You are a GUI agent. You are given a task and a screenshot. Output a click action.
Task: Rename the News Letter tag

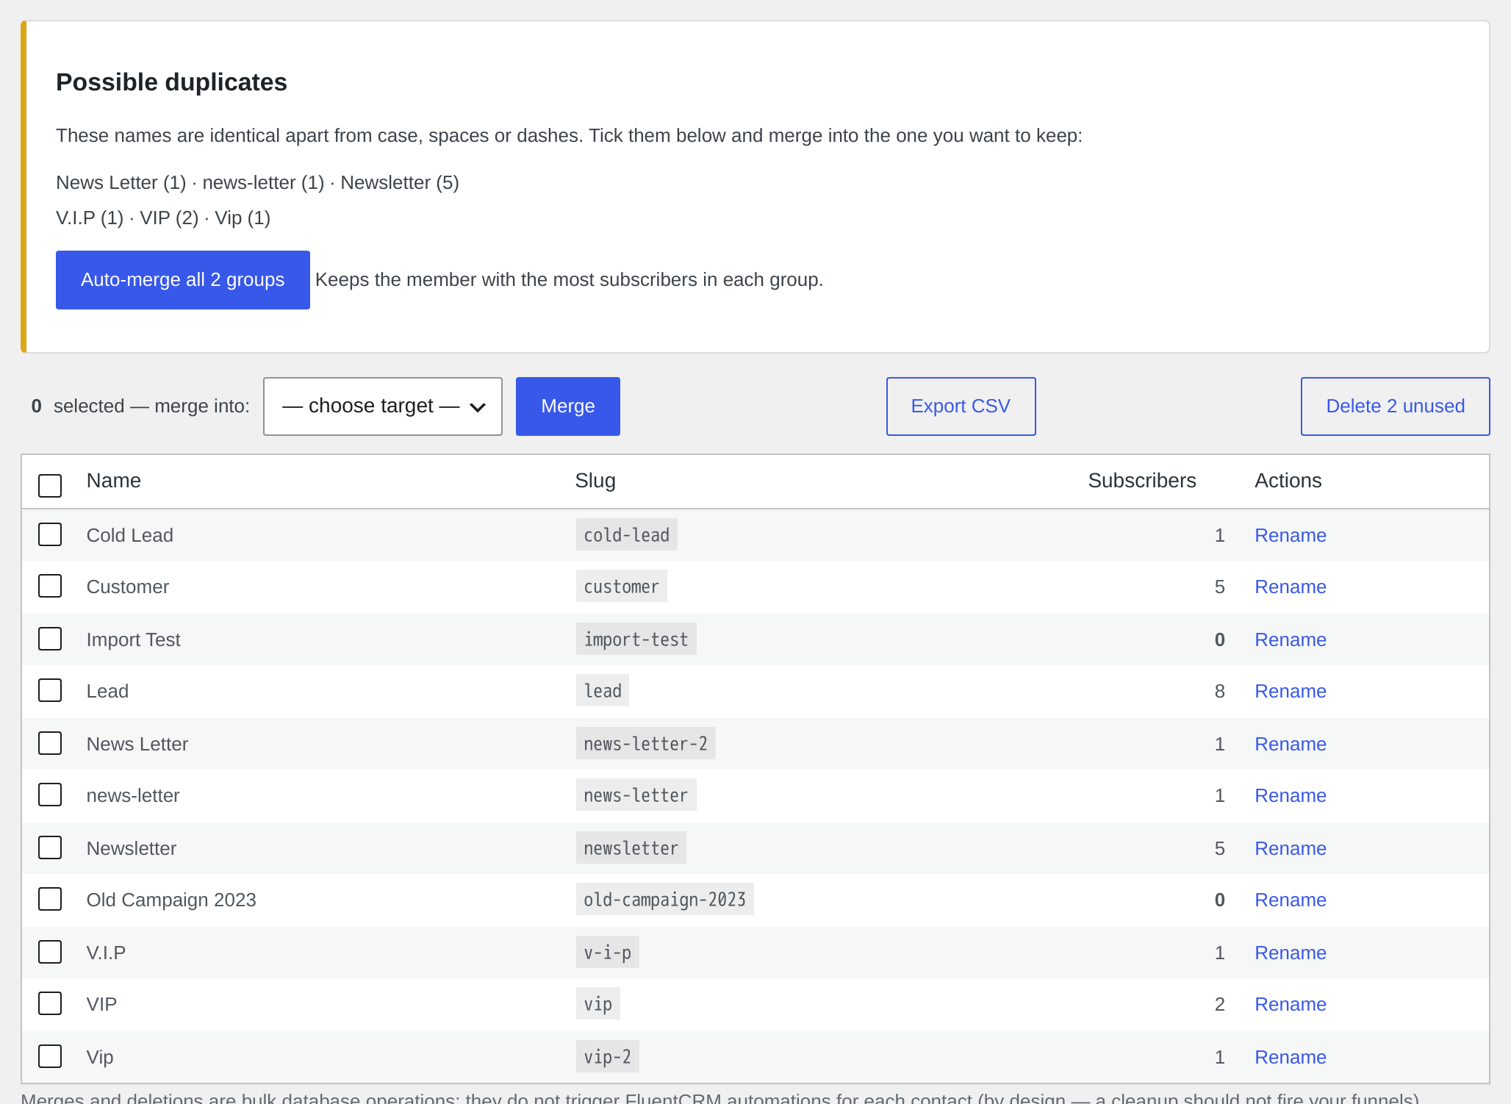tap(1290, 744)
